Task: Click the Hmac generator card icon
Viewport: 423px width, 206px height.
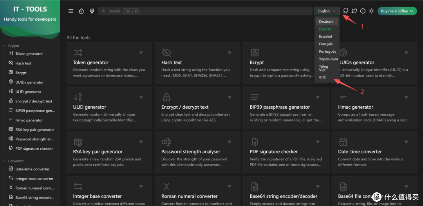Action: click(x=343, y=97)
